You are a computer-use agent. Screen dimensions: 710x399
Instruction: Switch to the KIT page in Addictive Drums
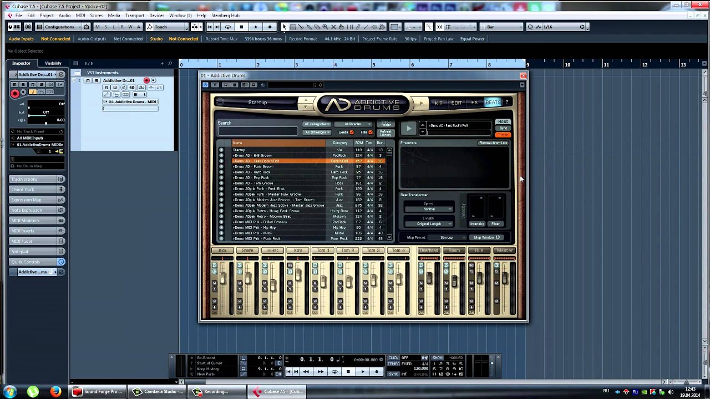click(438, 103)
